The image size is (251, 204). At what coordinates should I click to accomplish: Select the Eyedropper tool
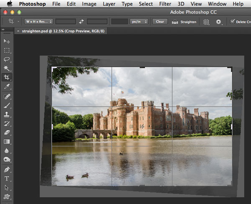pyautogui.click(x=7, y=86)
